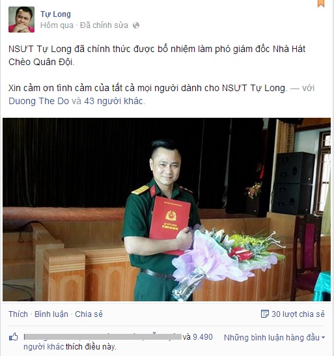
Task: Open the post photo of man in uniform
Action: pyautogui.click(x=167, y=210)
